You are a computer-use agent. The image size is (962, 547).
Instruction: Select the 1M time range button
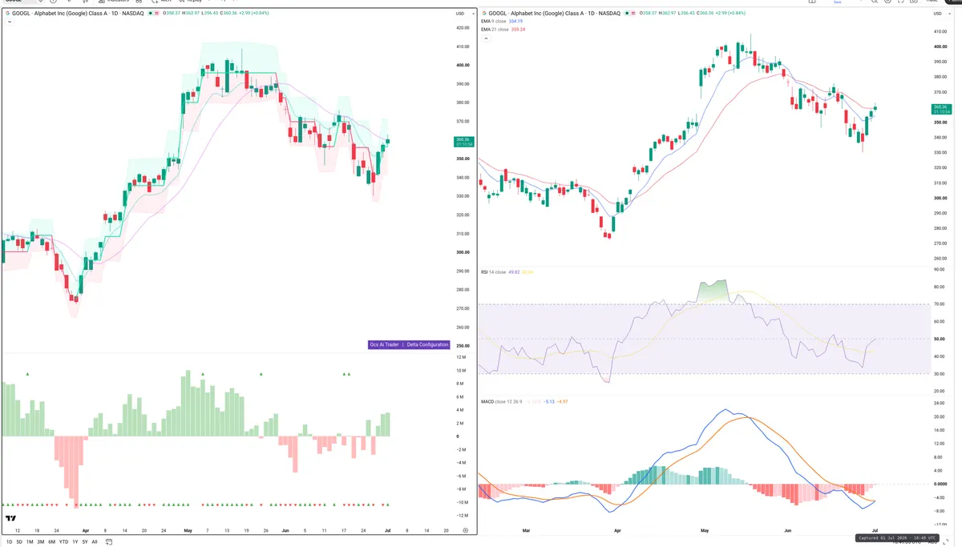30,542
